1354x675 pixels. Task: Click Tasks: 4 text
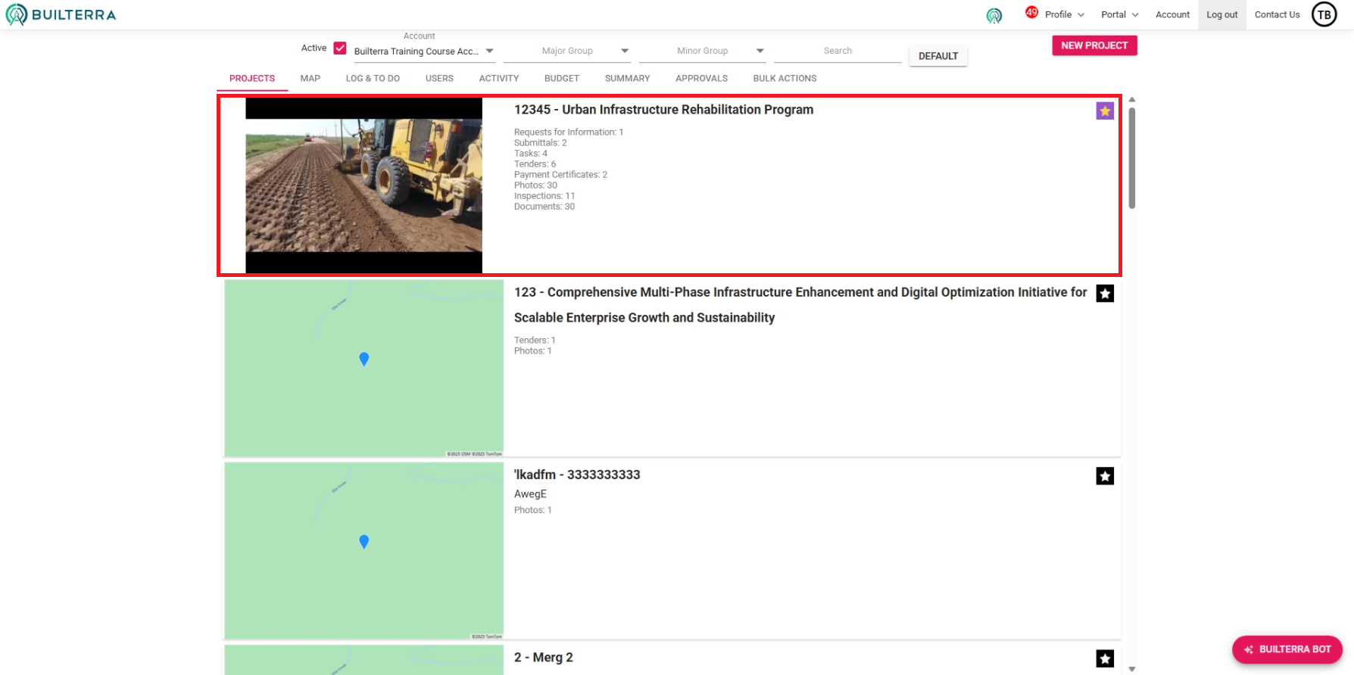tap(531, 154)
